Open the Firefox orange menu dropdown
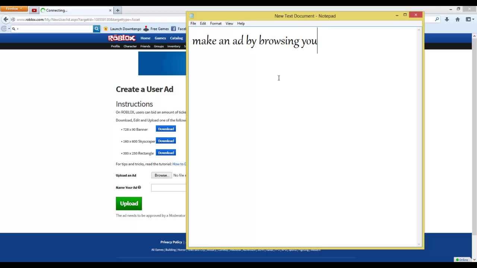The height and width of the screenshot is (268, 477). pos(14,9)
